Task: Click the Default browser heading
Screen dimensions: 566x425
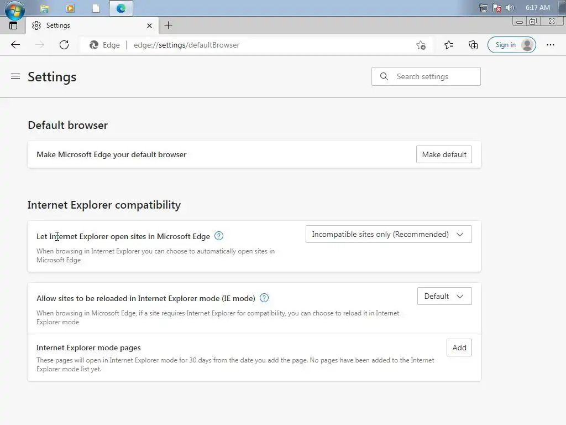Action: [x=68, y=125]
